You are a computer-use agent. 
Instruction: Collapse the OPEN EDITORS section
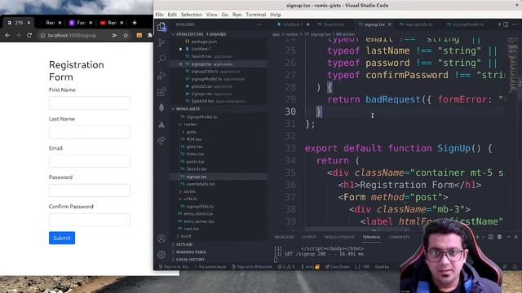click(199, 34)
